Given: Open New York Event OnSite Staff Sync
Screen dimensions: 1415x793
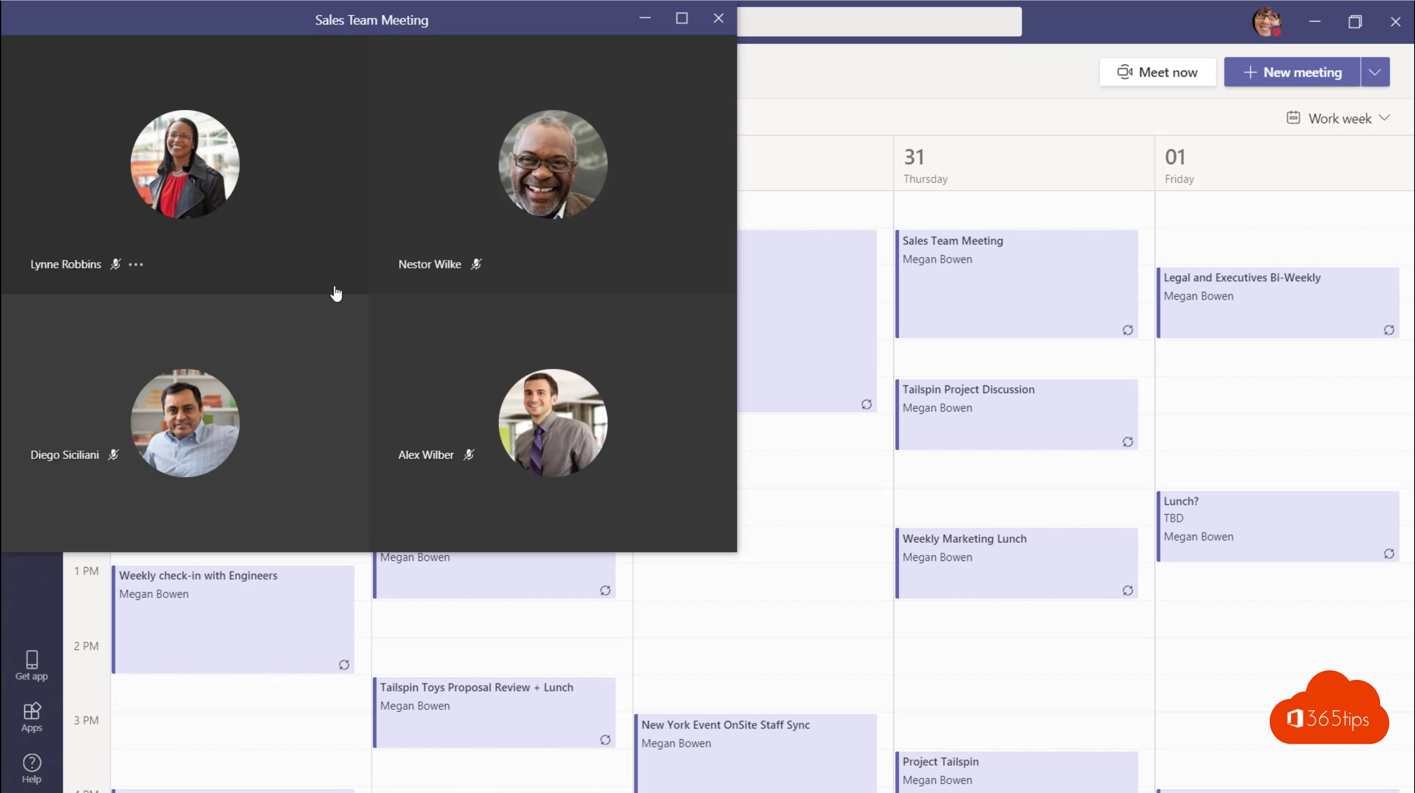Looking at the screenshot, I should click(755, 753).
